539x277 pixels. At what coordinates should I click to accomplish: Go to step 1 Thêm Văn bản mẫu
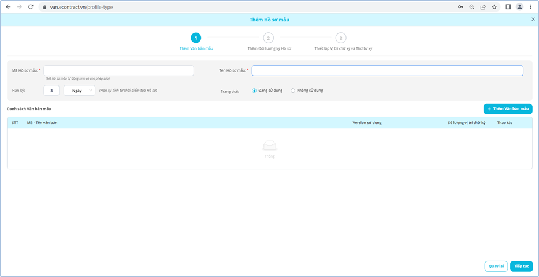pyautogui.click(x=196, y=38)
